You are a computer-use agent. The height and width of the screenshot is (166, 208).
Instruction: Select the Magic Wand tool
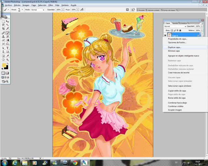click(x=7, y=25)
